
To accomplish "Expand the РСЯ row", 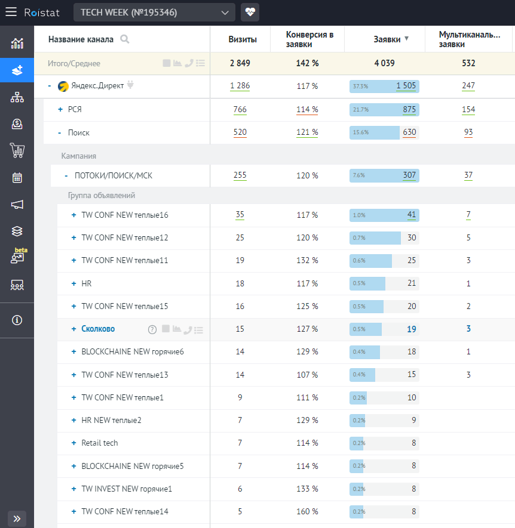I will (60, 110).
